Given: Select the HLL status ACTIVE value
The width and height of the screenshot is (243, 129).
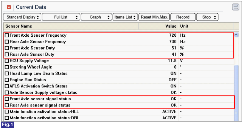Looking at the screenshot, I should click(x=169, y=112).
